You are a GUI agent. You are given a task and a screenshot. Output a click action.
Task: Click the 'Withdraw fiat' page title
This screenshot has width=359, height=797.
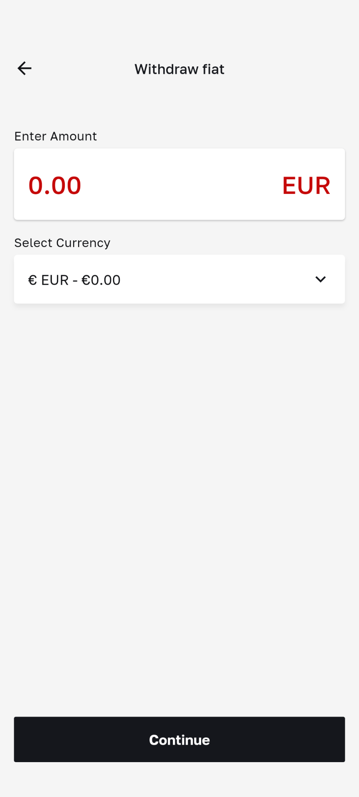[x=179, y=69]
